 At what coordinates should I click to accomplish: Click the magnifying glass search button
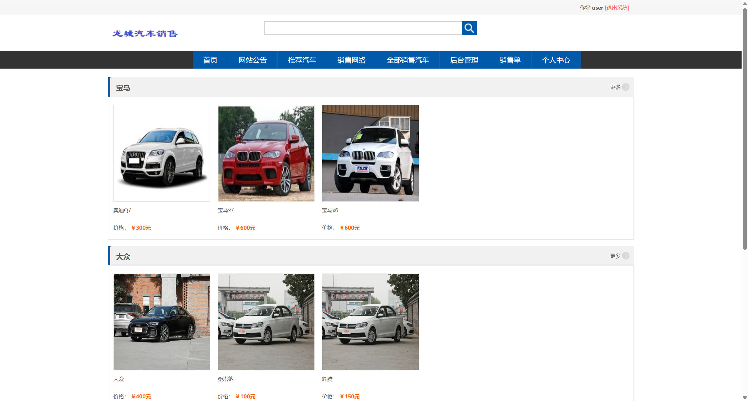[x=469, y=28]
